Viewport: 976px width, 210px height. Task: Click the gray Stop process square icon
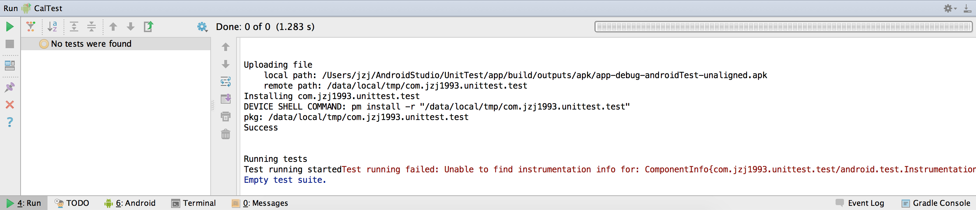pyautogui.click(x=10, y=44)
